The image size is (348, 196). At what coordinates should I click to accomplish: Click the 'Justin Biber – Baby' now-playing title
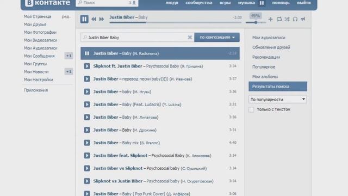tap(128, 17)
